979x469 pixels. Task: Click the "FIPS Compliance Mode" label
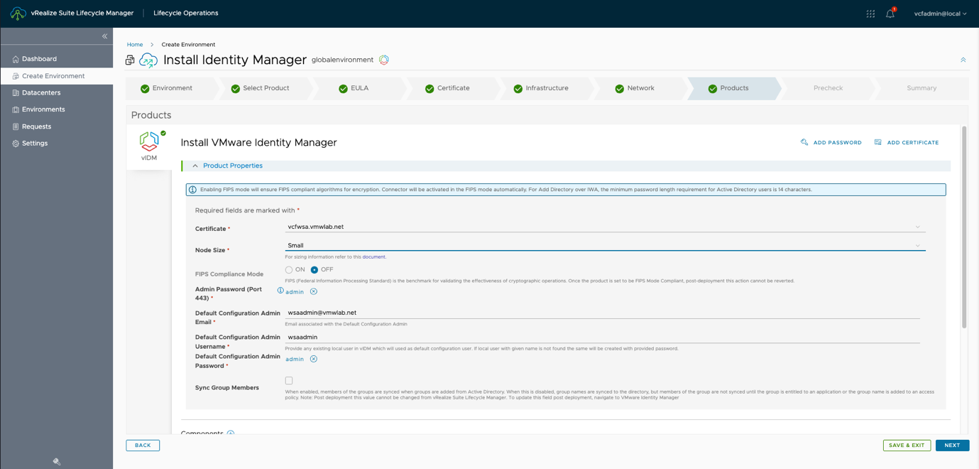pyautogui.click(x=229, y=274)
